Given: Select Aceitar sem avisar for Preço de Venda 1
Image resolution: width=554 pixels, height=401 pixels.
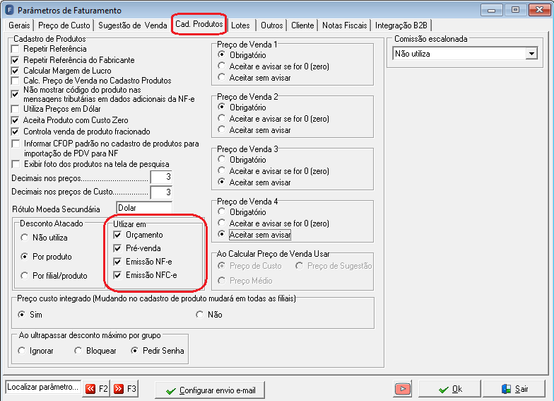Looking at the screenshot, I should click(222, 78).
